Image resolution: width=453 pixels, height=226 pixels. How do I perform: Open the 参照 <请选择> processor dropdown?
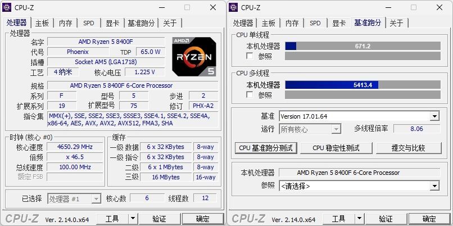[x=359, y=186]
